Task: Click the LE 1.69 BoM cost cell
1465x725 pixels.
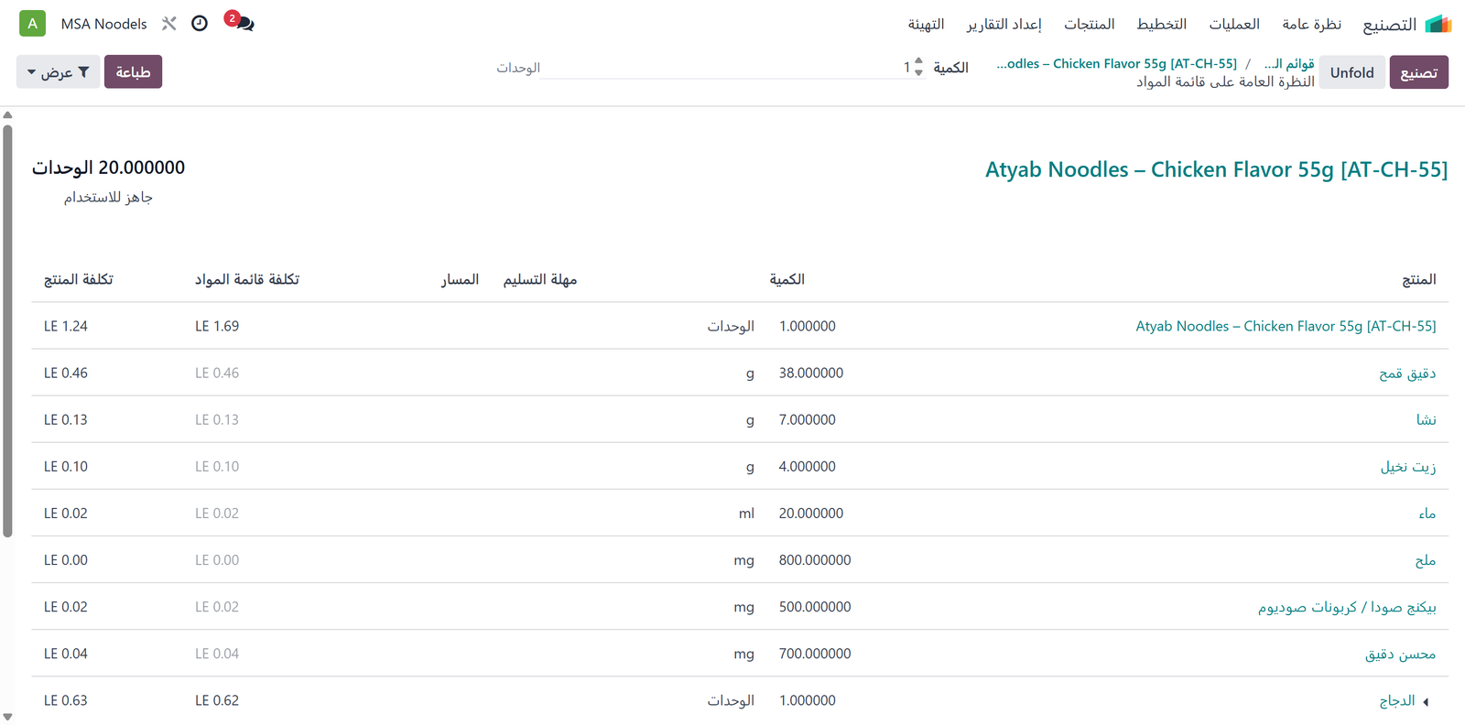Action: pyautogui.click(x=217, y=326)
